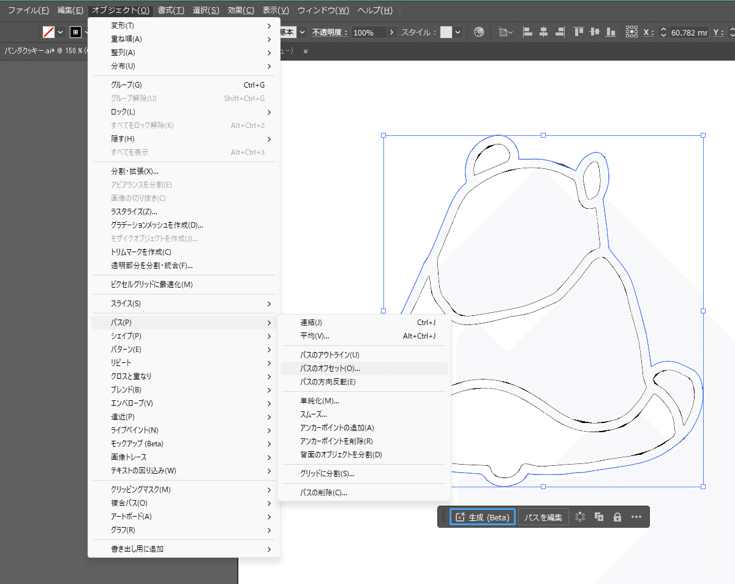Select the パンダクッキー.ai document tab

[45, 51]
